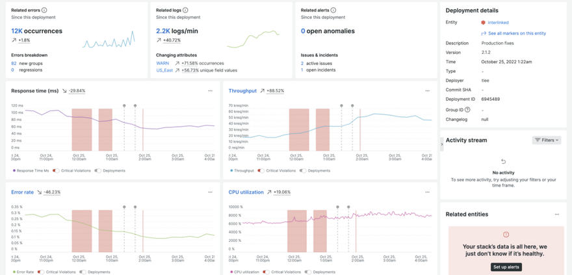Screen dimensions: 572x275
Task: Open the Related entities ellipsis menu
Action: coord(556,215)
